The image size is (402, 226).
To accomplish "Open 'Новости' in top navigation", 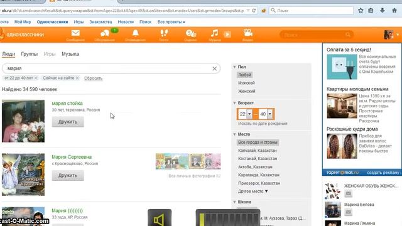I will (x=126, y=22).
